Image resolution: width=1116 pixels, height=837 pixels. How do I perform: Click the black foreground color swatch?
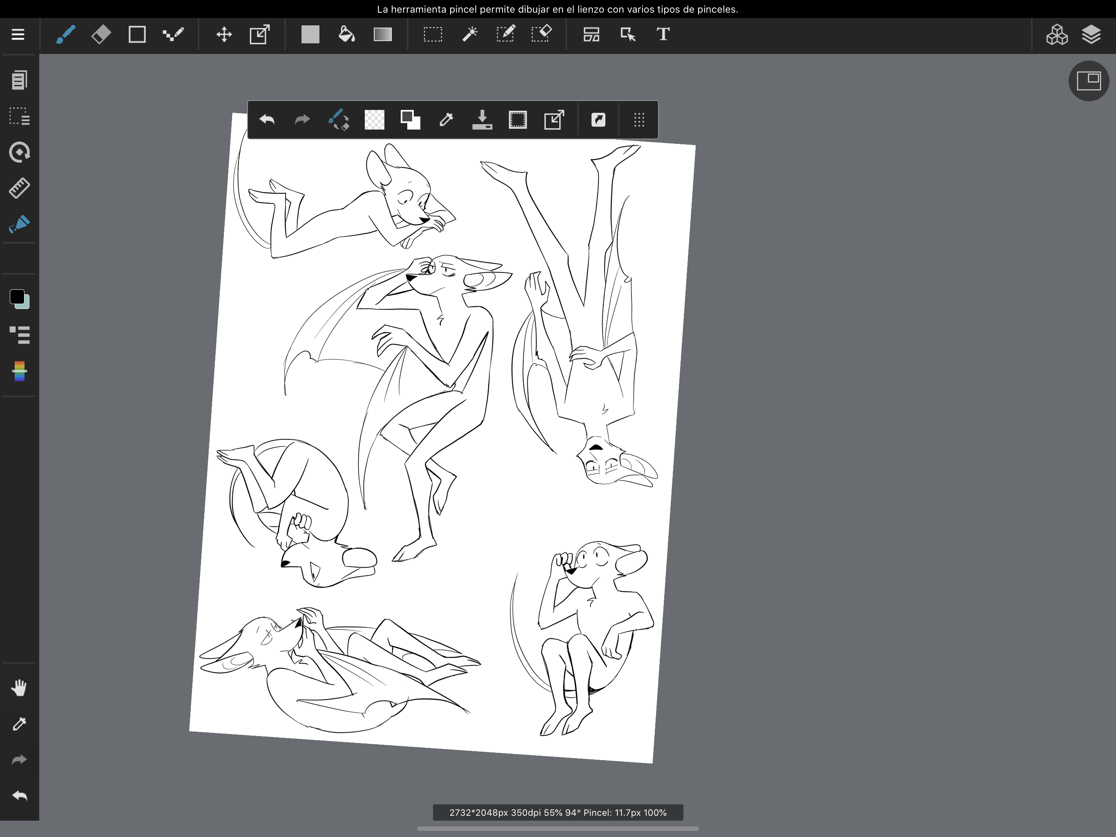(x=17, y=297)
